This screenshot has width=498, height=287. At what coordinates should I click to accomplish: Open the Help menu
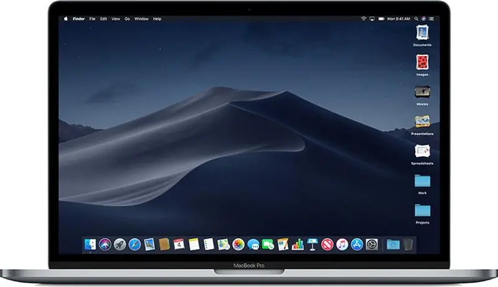[x=157, y=19]
